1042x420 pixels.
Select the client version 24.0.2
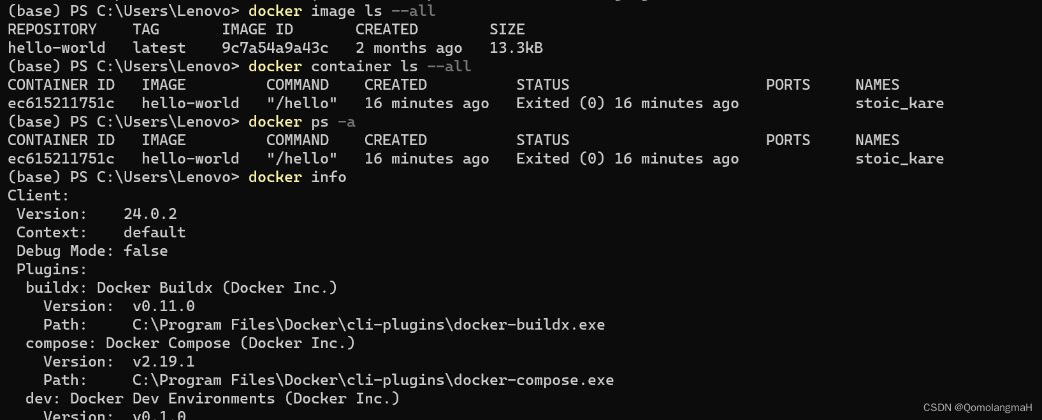click(150, 214)
